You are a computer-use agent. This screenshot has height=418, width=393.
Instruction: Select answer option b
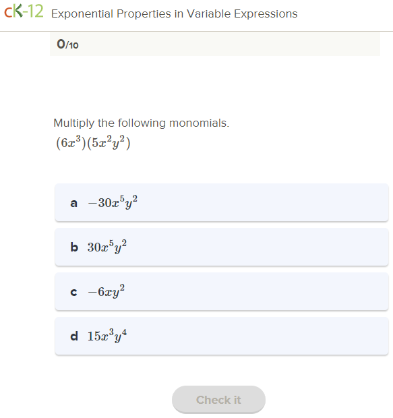tap(222, 247)
